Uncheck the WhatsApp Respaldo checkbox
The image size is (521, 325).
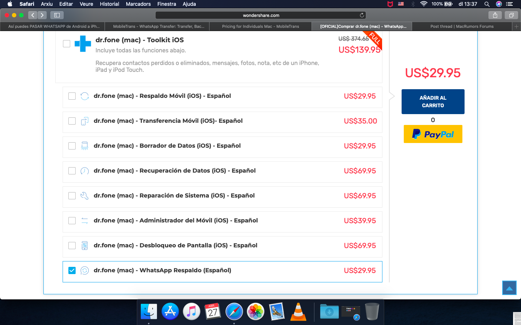pos(72,270)
